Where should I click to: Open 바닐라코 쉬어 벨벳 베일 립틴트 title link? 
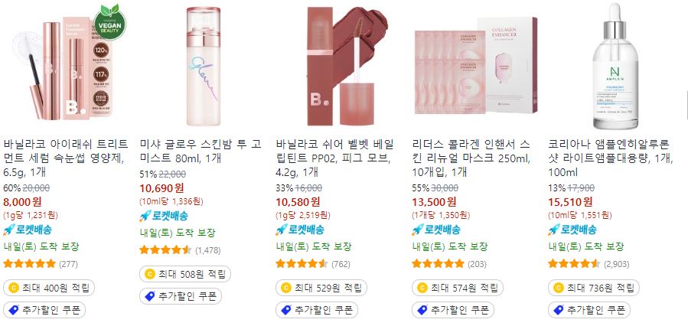pos(335,158)
